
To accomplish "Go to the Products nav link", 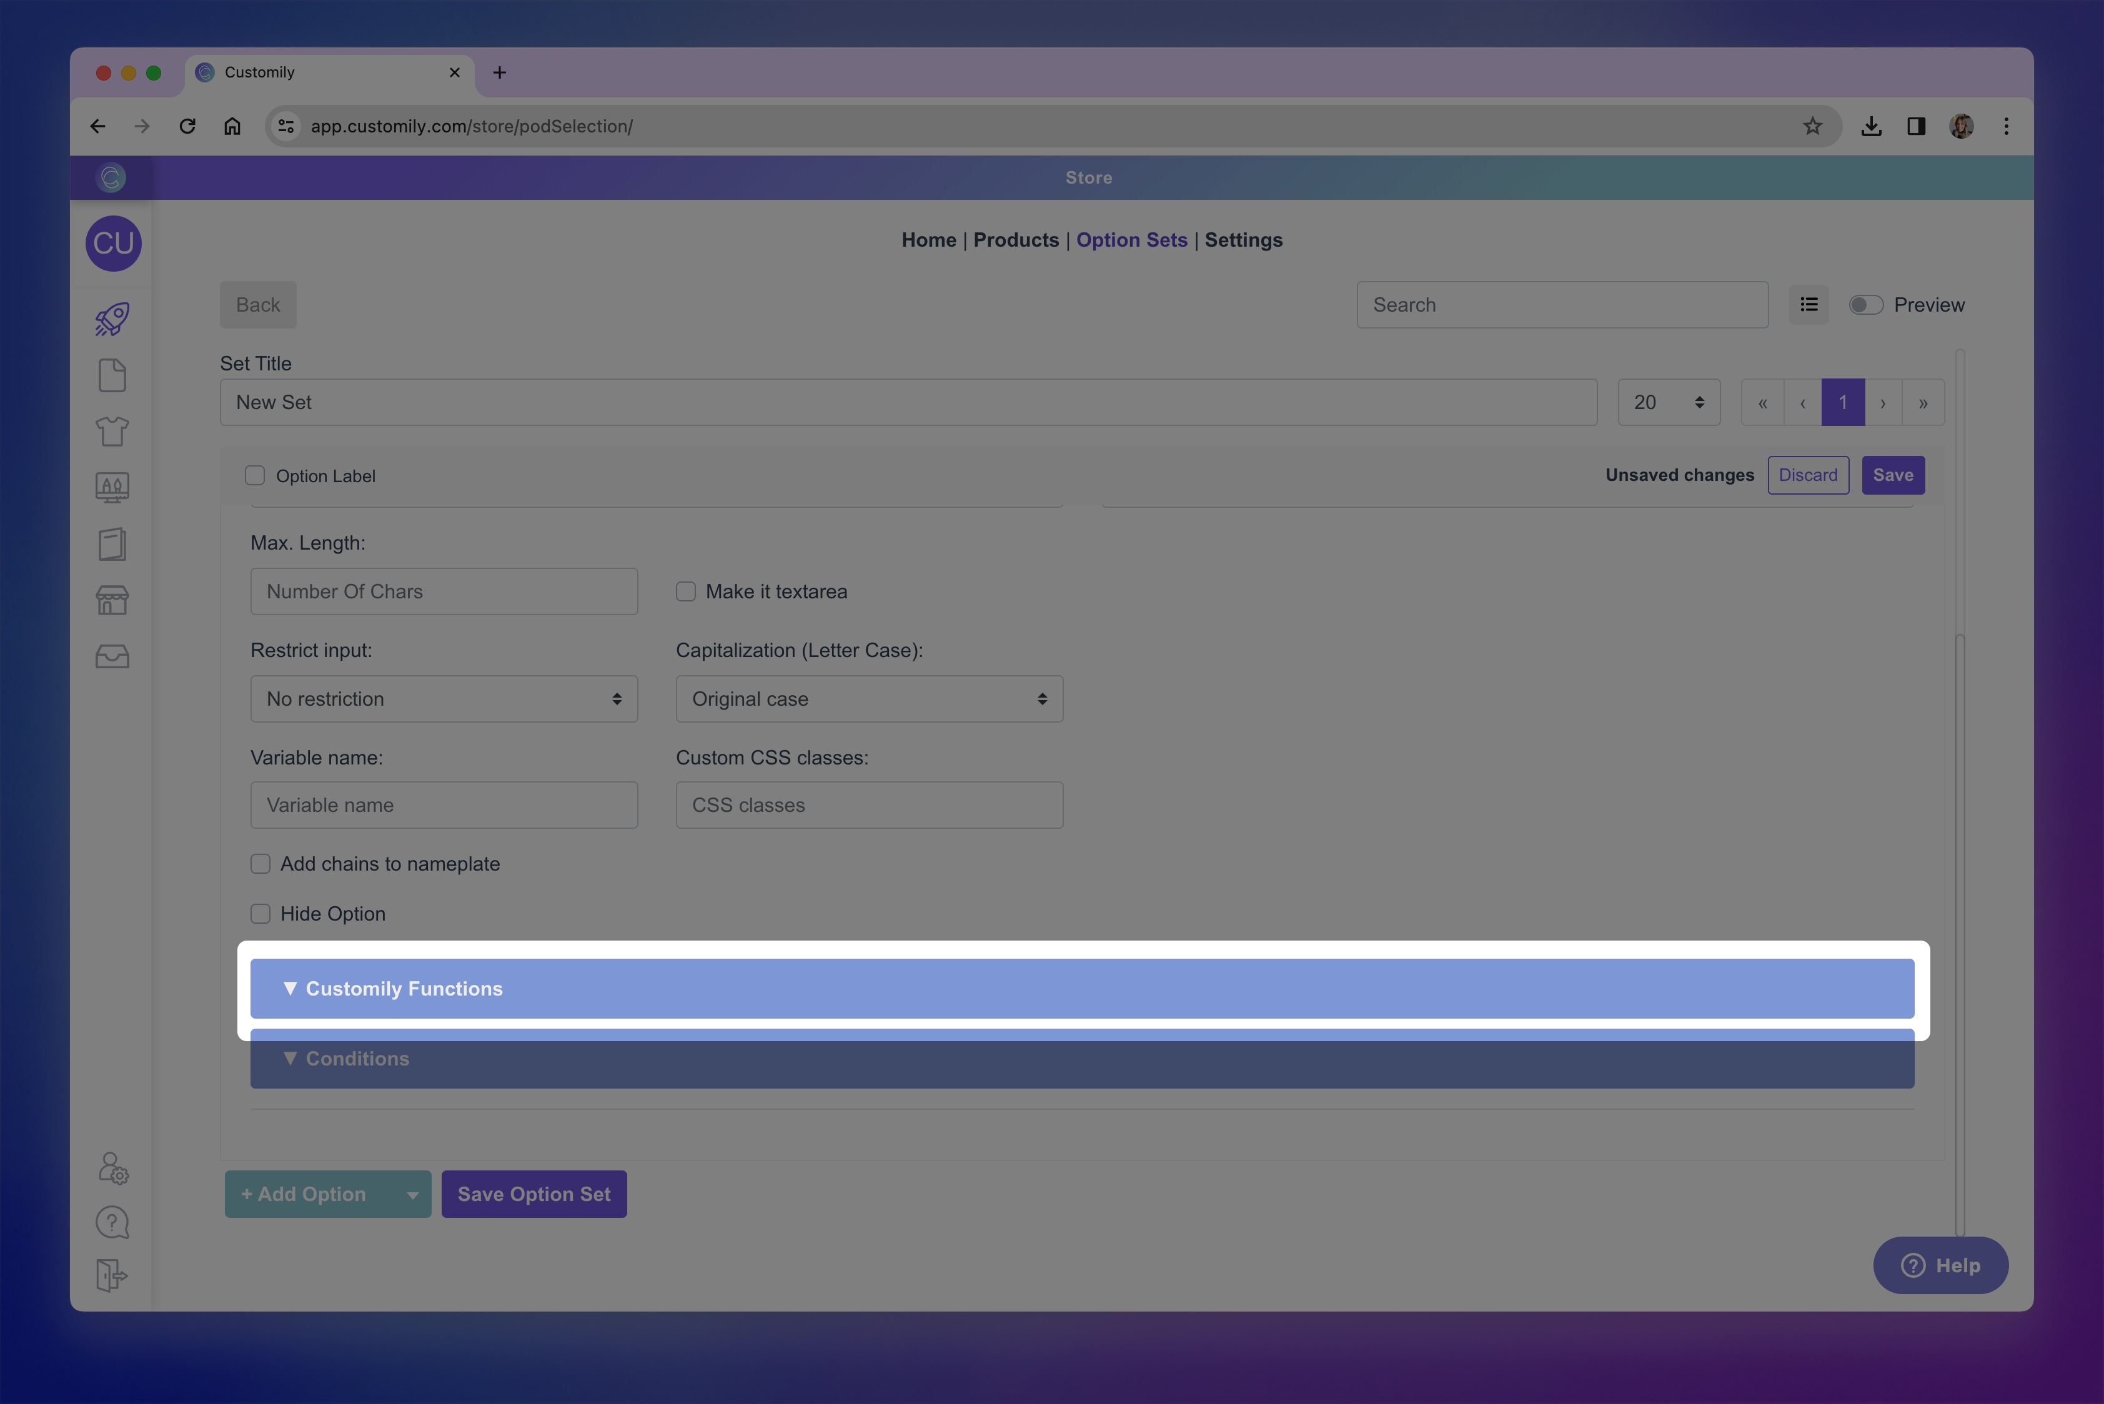I will coord(1016,240).
